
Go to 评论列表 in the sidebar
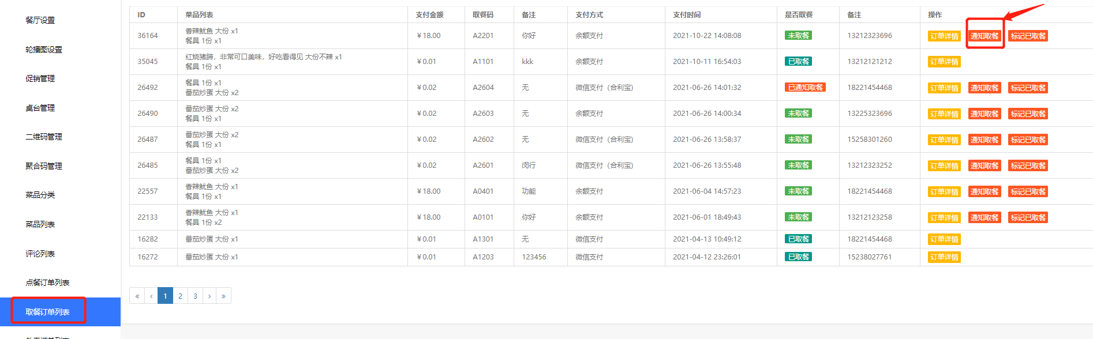point(40,254)
